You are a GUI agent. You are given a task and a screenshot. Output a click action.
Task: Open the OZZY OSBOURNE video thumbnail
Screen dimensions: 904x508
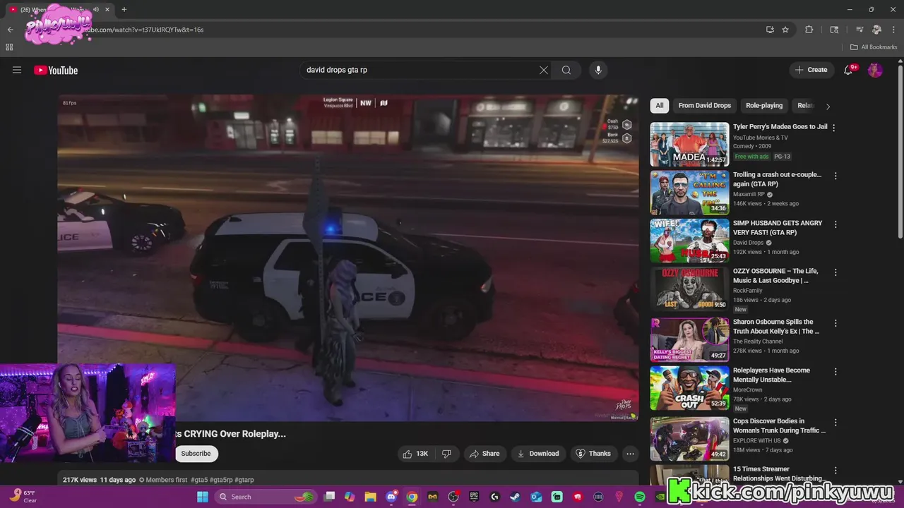click(689, 289)
